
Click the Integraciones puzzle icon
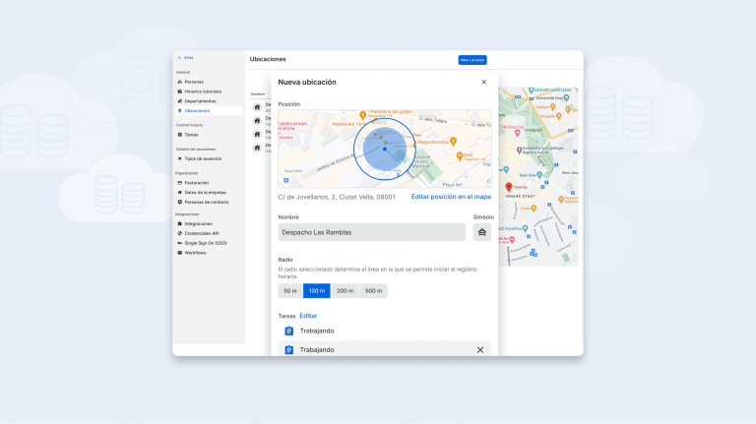pyautogui.click(x=180, y=224)
